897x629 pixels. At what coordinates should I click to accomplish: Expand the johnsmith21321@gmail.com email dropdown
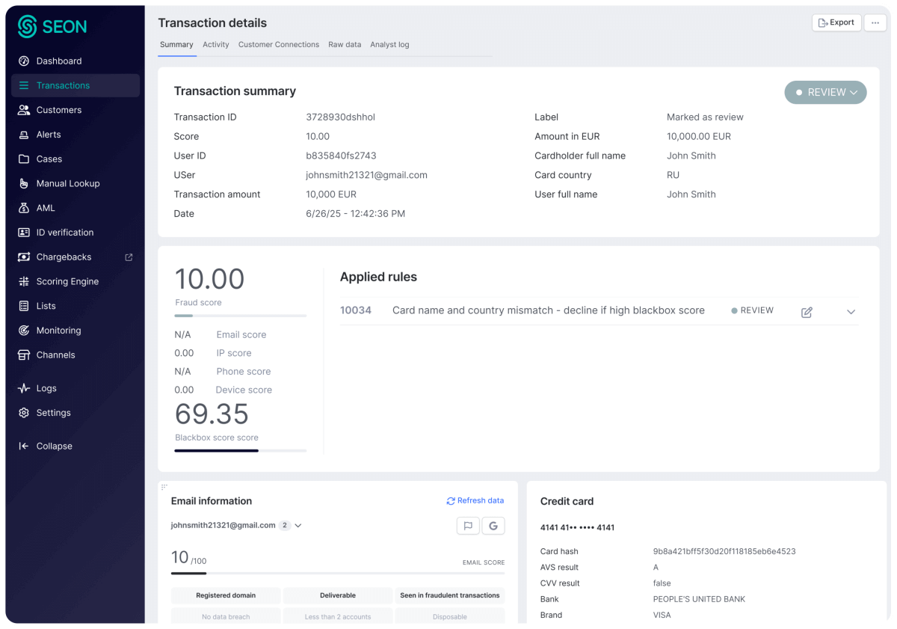click(x=298, y=526)
